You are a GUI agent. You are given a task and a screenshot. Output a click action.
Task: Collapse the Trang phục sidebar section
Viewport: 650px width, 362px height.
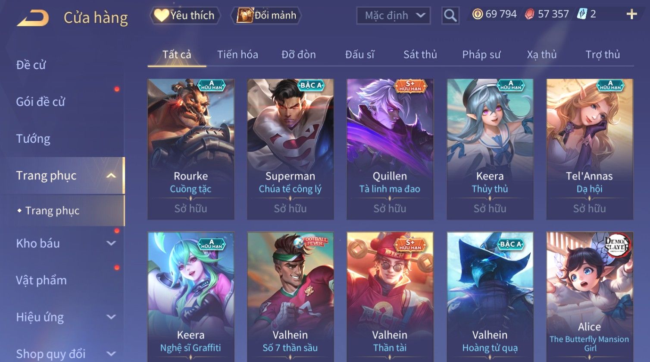coord(111,176)
